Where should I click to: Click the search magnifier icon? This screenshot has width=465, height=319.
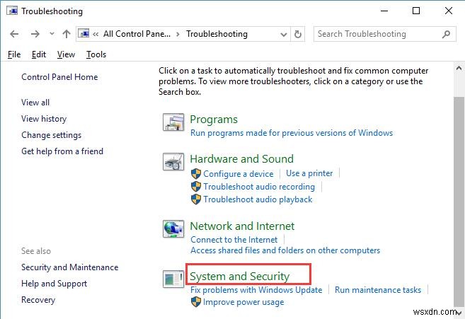point(446,35)
